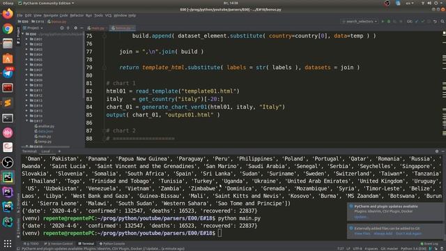Click the Debug bug icon in toolbar

[389, 22]
